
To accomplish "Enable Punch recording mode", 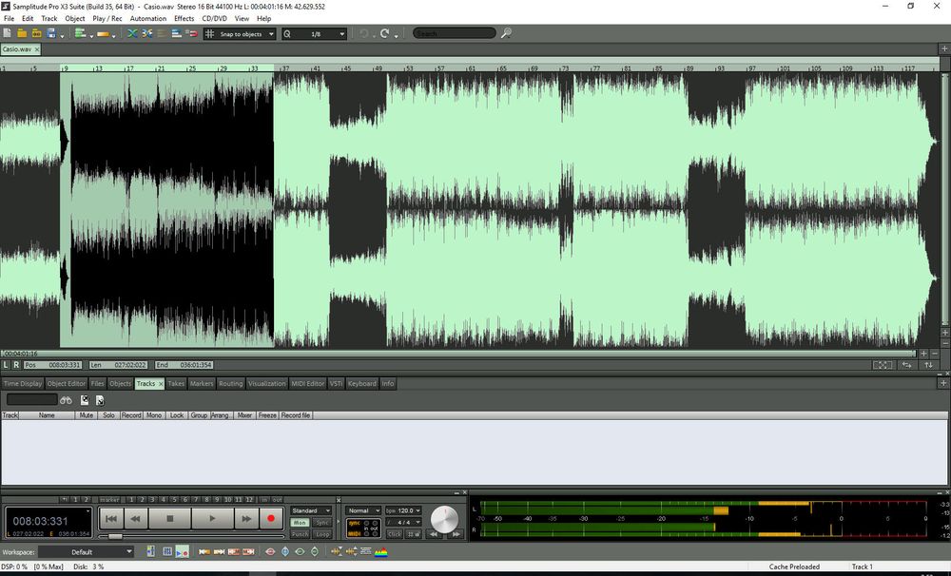I will pos(300,533).
